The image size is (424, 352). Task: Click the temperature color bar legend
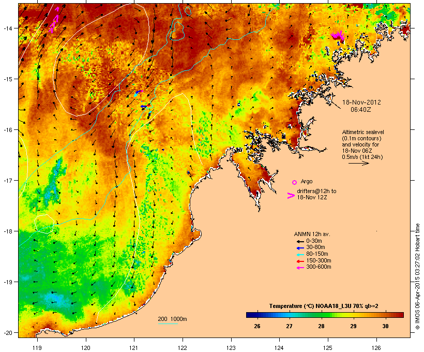(x=325, y=315)
